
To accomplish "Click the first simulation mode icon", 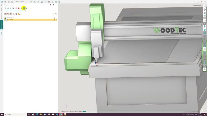I will click(x=5, y=8).
